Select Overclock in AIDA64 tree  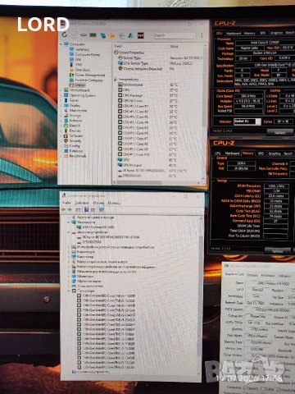[x=83, y=70]
